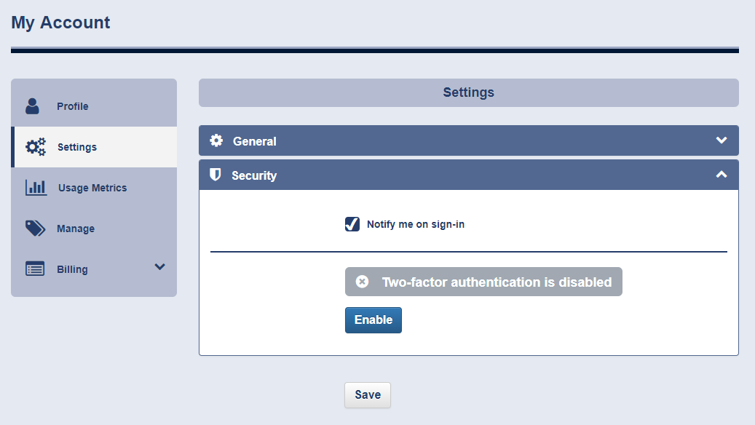Collapse the Security section chevron
Viewport: 755px width, 425px height.
pos(722,174)
